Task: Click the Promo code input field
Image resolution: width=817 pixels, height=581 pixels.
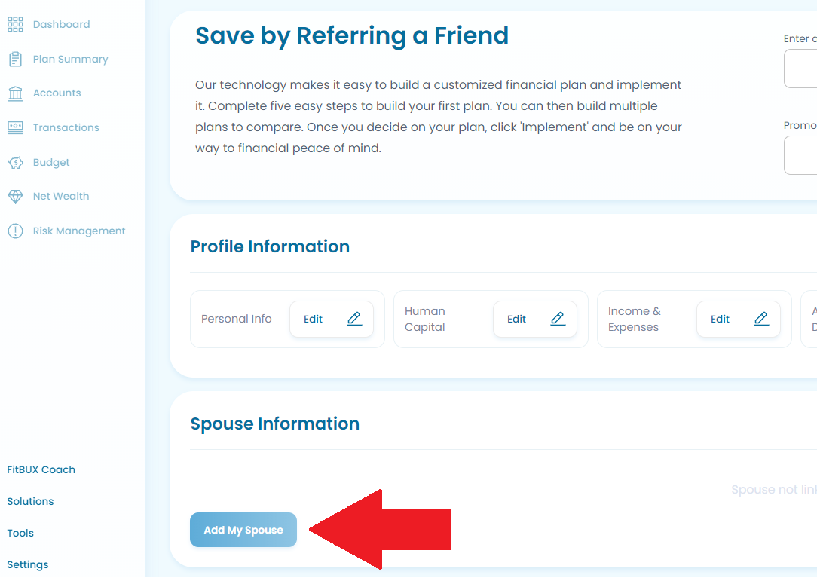Action: tap(801, 156)
